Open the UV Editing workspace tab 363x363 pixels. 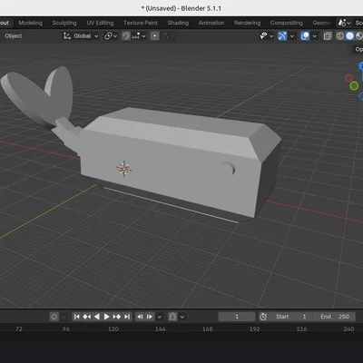[x=100, y=23]
